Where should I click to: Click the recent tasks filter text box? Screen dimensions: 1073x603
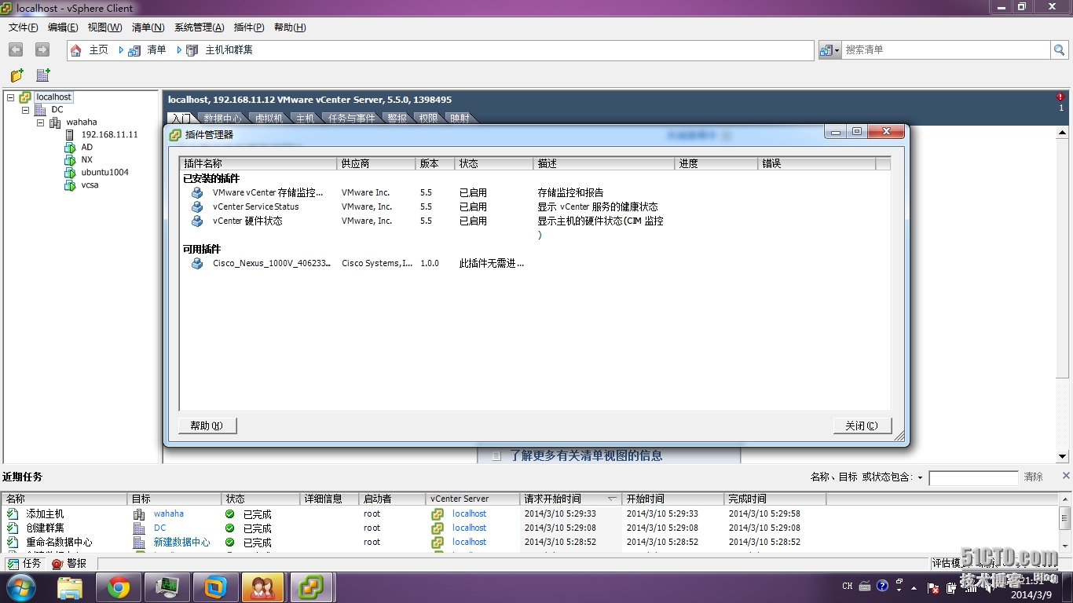973,478
